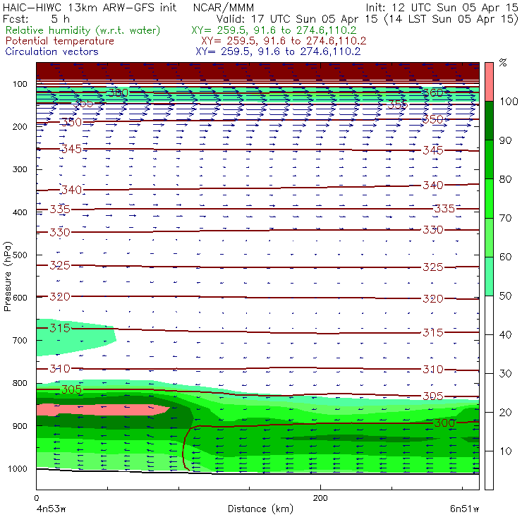Click the red XY coordinates text line
This screenshot has width=522, height=522.
point(284,41)
